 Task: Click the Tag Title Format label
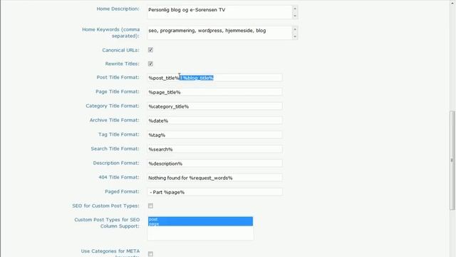[x=119, y=134]
